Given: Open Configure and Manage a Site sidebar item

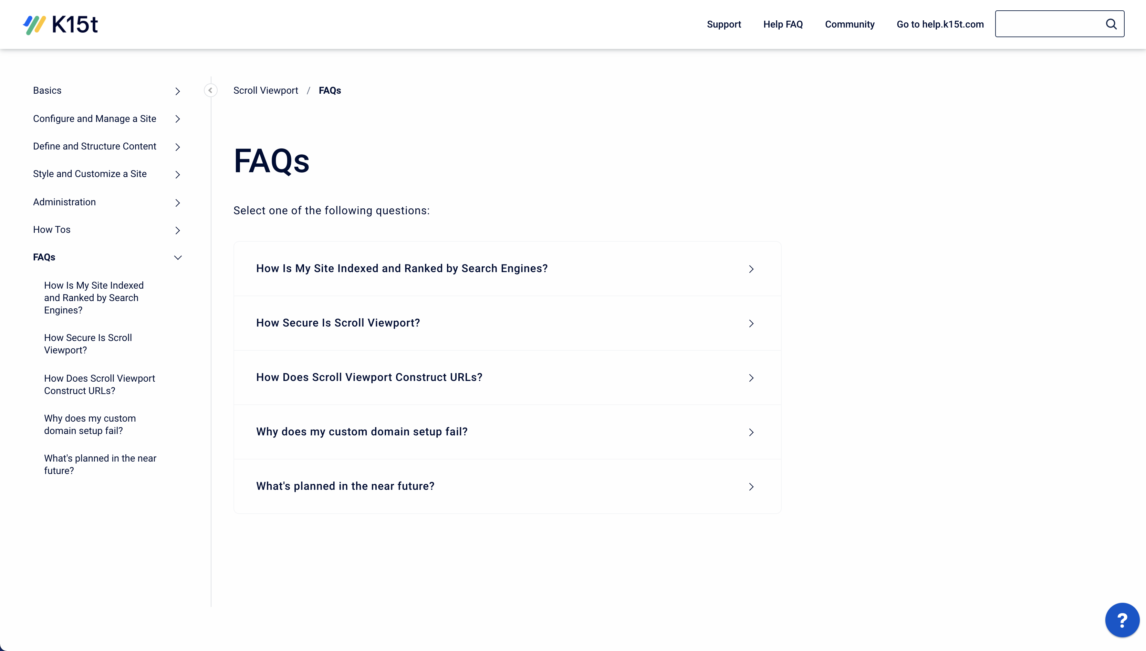Looking at the screenshot, I should 95,118.
